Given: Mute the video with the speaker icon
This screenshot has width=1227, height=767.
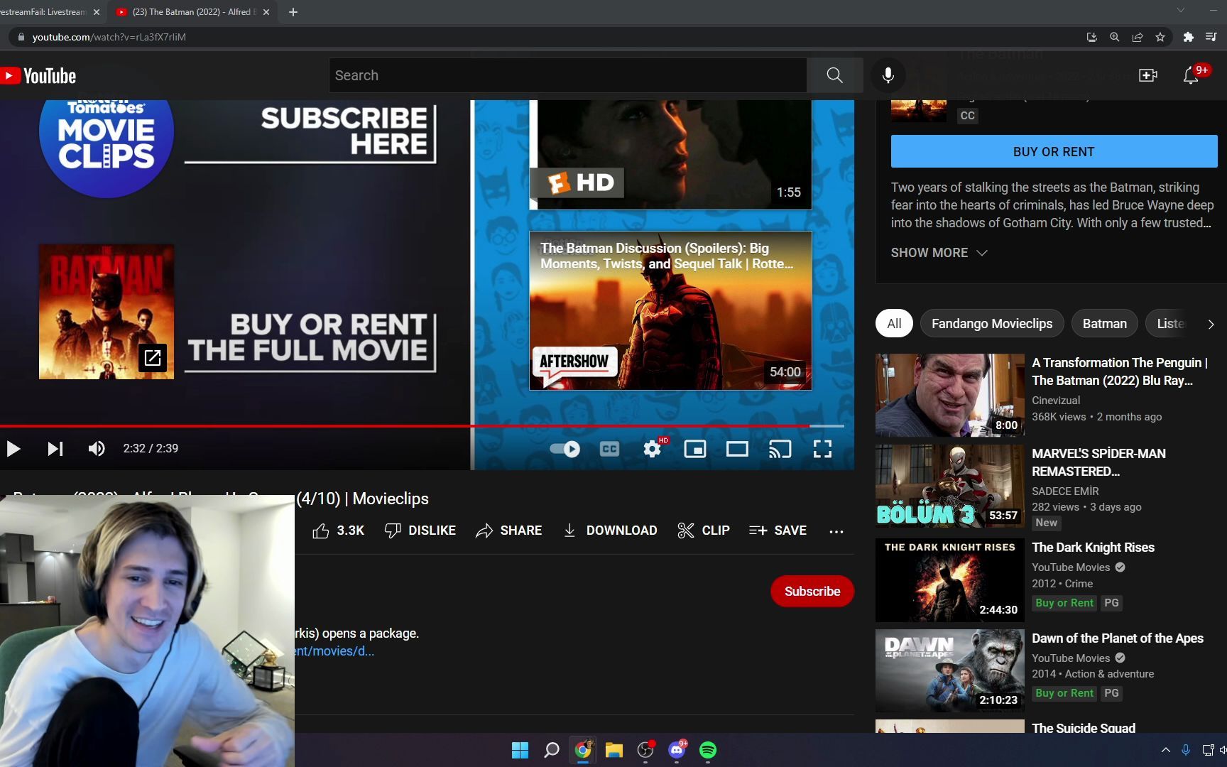Looking at the screenshot, I should (97, 449).
